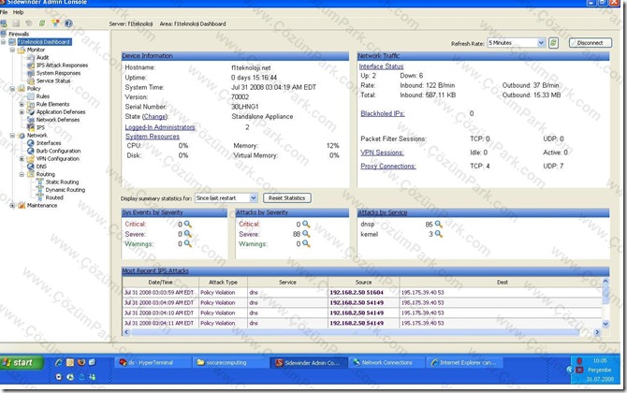Expand the Application Defenses node
This screenshot has height=393, width=627.
[x=22, y=112]
